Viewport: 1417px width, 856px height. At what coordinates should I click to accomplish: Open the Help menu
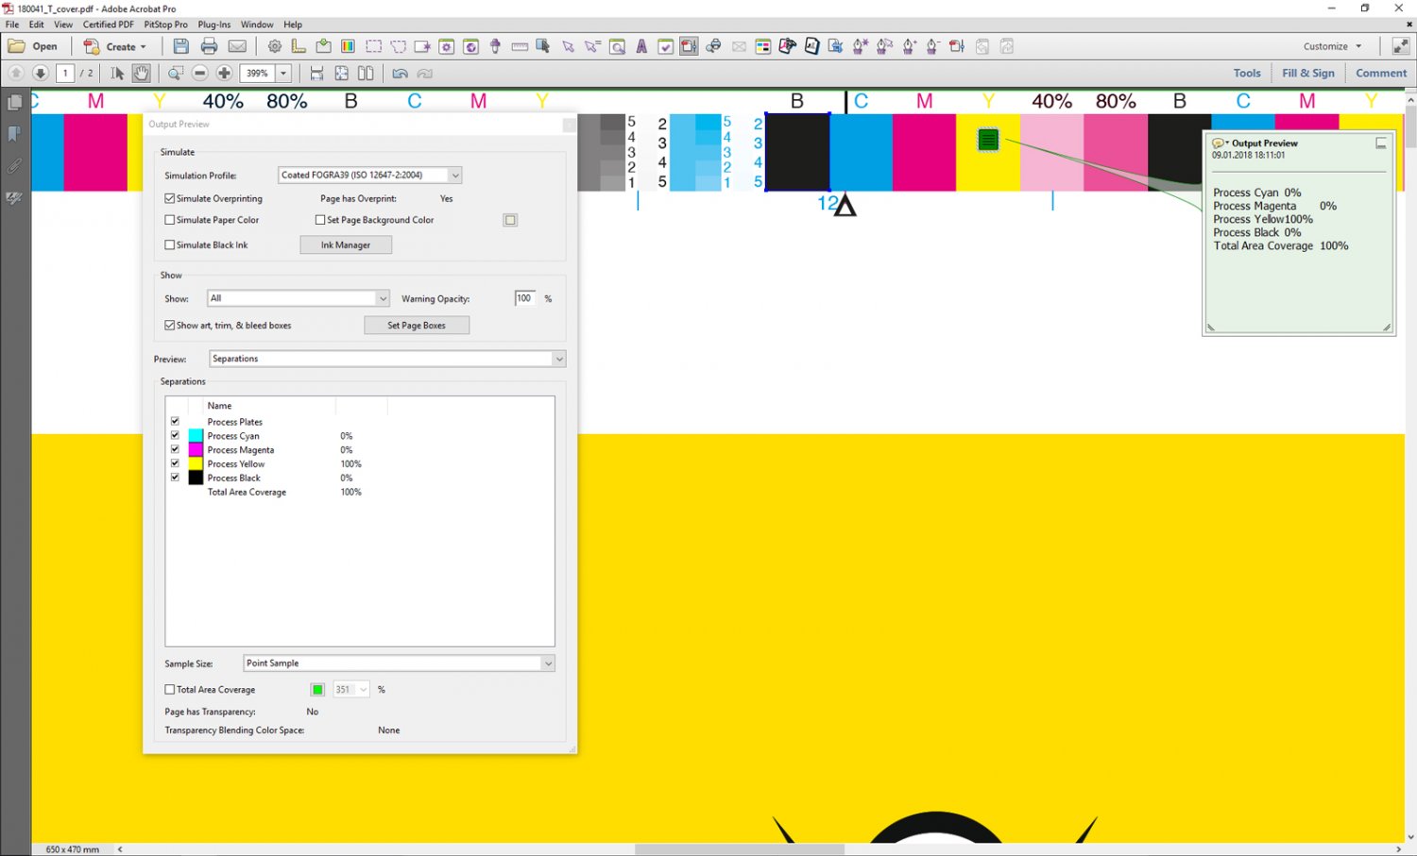coord(293,25)
